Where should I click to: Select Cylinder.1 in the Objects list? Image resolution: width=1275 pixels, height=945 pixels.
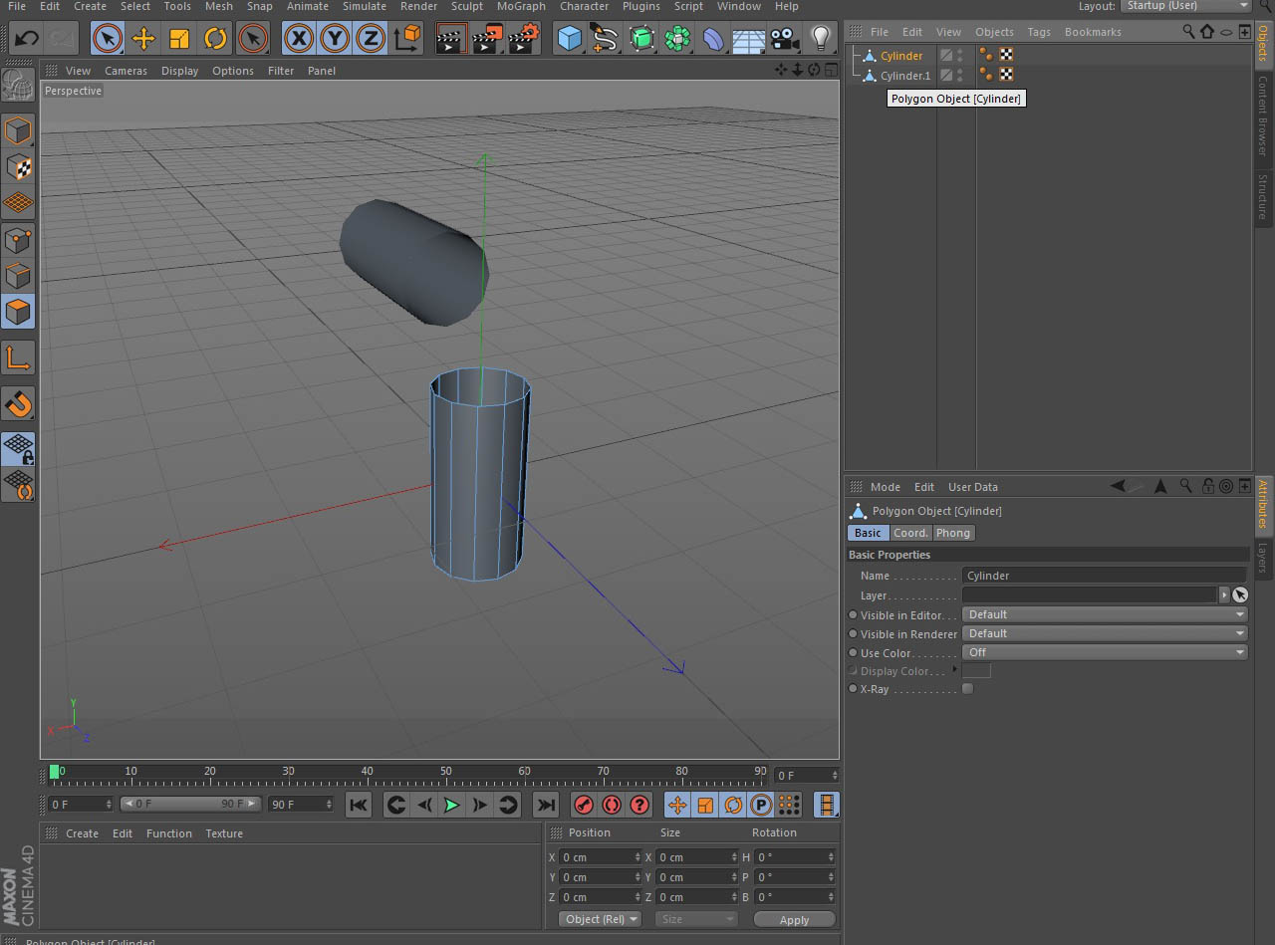click(x=904, y=76)
